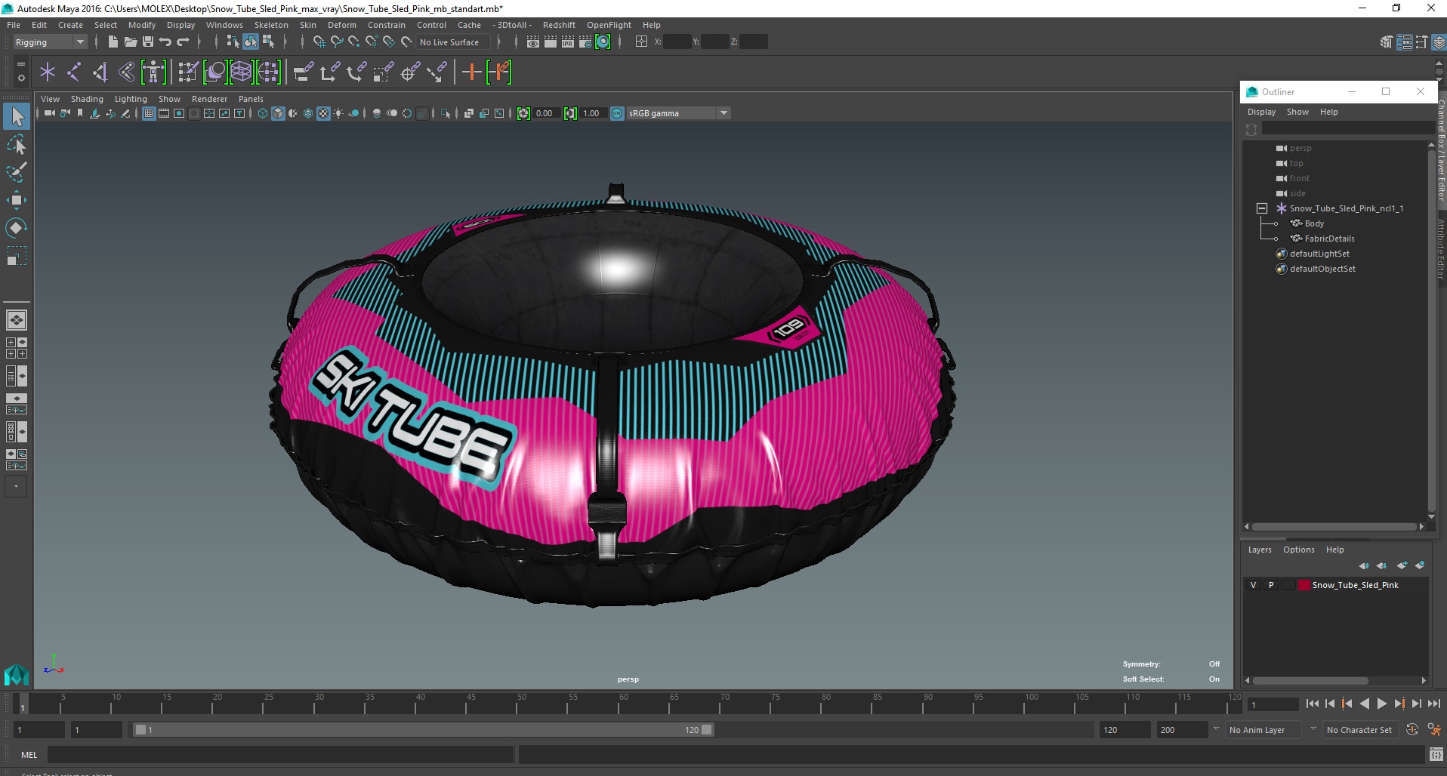Activate the Move tool in the toolbox
Image resolution: width=1447 pixels, height=776 pixels.
[17, 199]
